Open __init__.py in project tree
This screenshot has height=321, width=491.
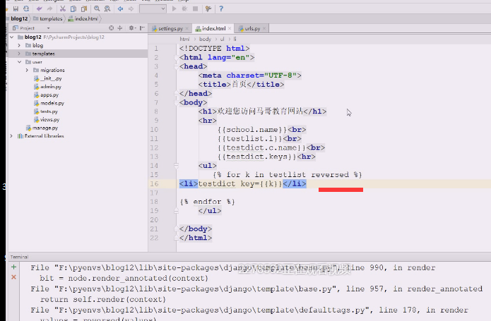pyautogui.click(x=51, y=78)
